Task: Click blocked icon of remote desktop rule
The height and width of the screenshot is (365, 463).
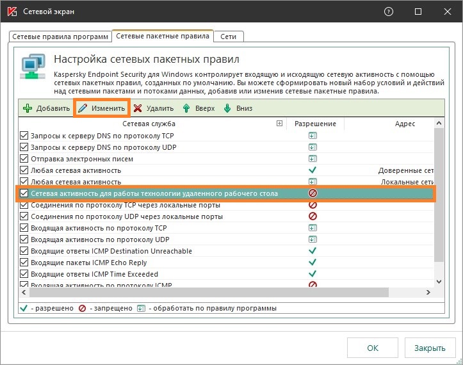Action: (313, 193)
